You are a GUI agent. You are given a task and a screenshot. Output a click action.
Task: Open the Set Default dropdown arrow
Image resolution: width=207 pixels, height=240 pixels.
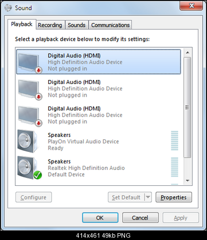(x=148, y=197)
